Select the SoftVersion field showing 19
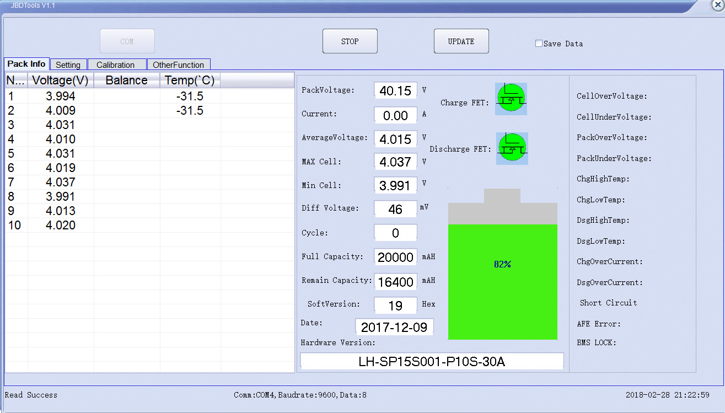The width and height of the screenshot is (725, 413). (396, 305)
